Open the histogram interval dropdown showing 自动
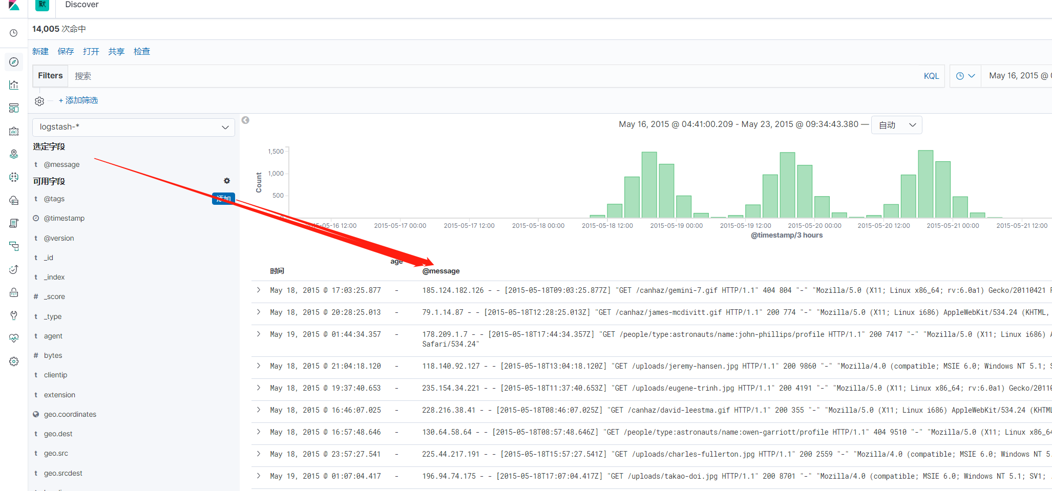The width and height of the screenshot is (1052, 491). 896,124
